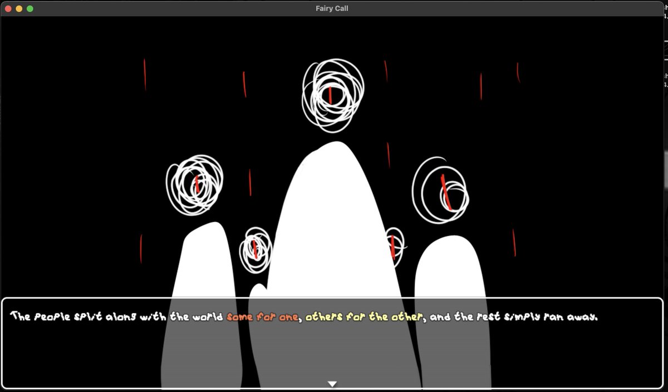Screen dimensions: 668x392
Task: Click the orange text "some for one"
Action: click(263, 317)
